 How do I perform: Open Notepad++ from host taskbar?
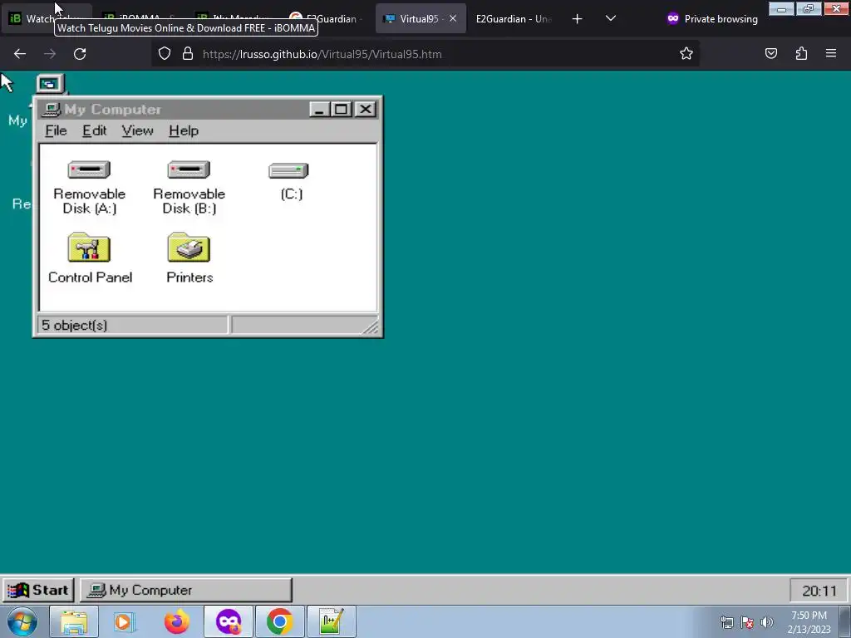click(x=331, y=621)
